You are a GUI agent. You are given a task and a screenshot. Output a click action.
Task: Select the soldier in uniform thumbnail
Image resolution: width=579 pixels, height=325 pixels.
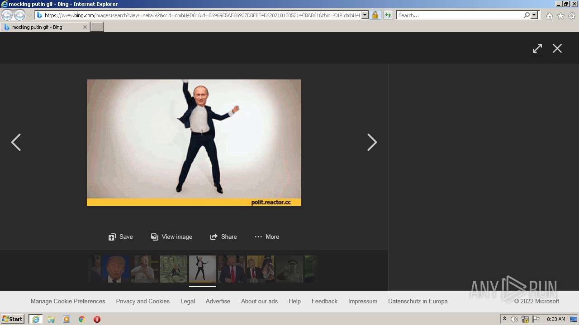pyautogui.click(x=289, y=269)
